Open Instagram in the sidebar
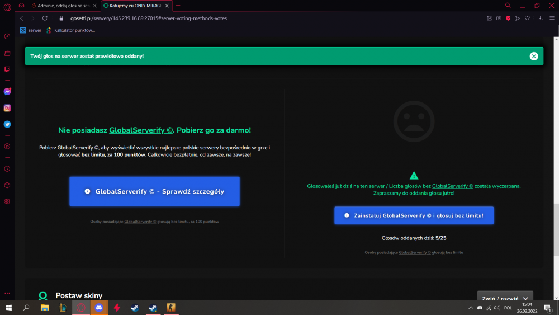 7,108
